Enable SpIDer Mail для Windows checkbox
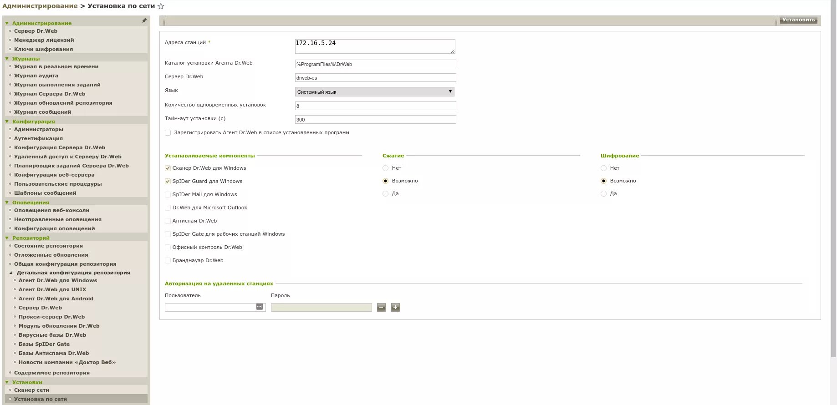 (168, 195)
